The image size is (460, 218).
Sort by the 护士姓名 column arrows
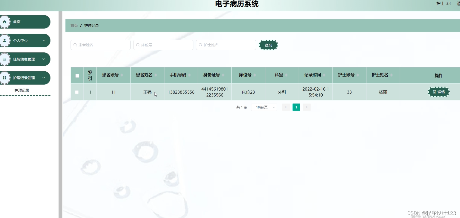[x=392, y=75]
